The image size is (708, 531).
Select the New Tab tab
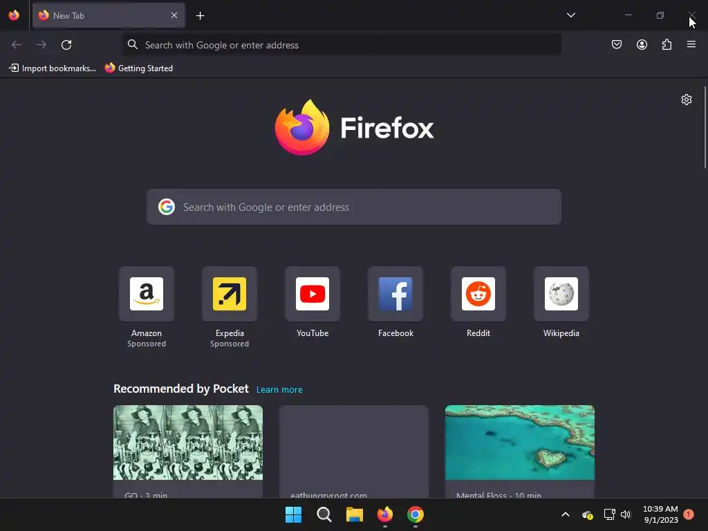pyautogui.click(x=109, y=15)
